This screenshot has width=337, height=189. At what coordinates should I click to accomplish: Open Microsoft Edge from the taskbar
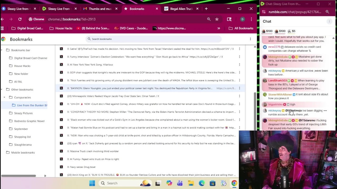click(201, 183)
